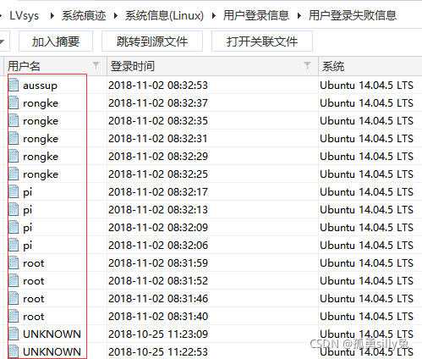
Task: Expand the arrow after 用户登录信息 breadcrumb
Action: pyautogui.click(x=299, y=15)
